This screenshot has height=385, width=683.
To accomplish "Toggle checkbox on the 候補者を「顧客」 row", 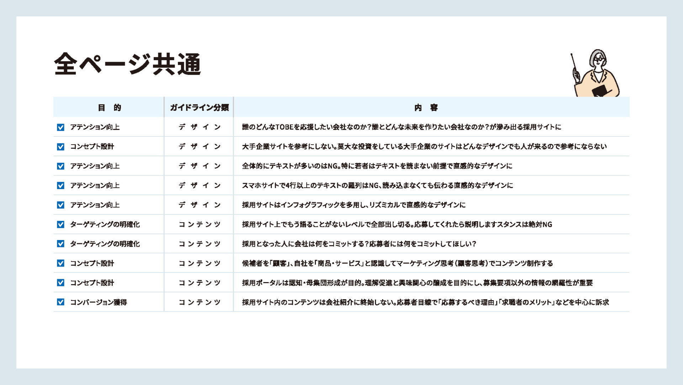I will click(x=61, y=263).
